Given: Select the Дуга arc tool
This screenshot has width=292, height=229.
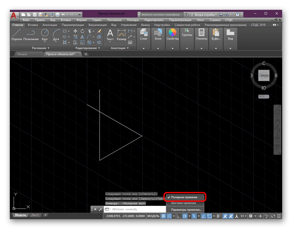Looking at the screenshot, I should coord(56,35).
